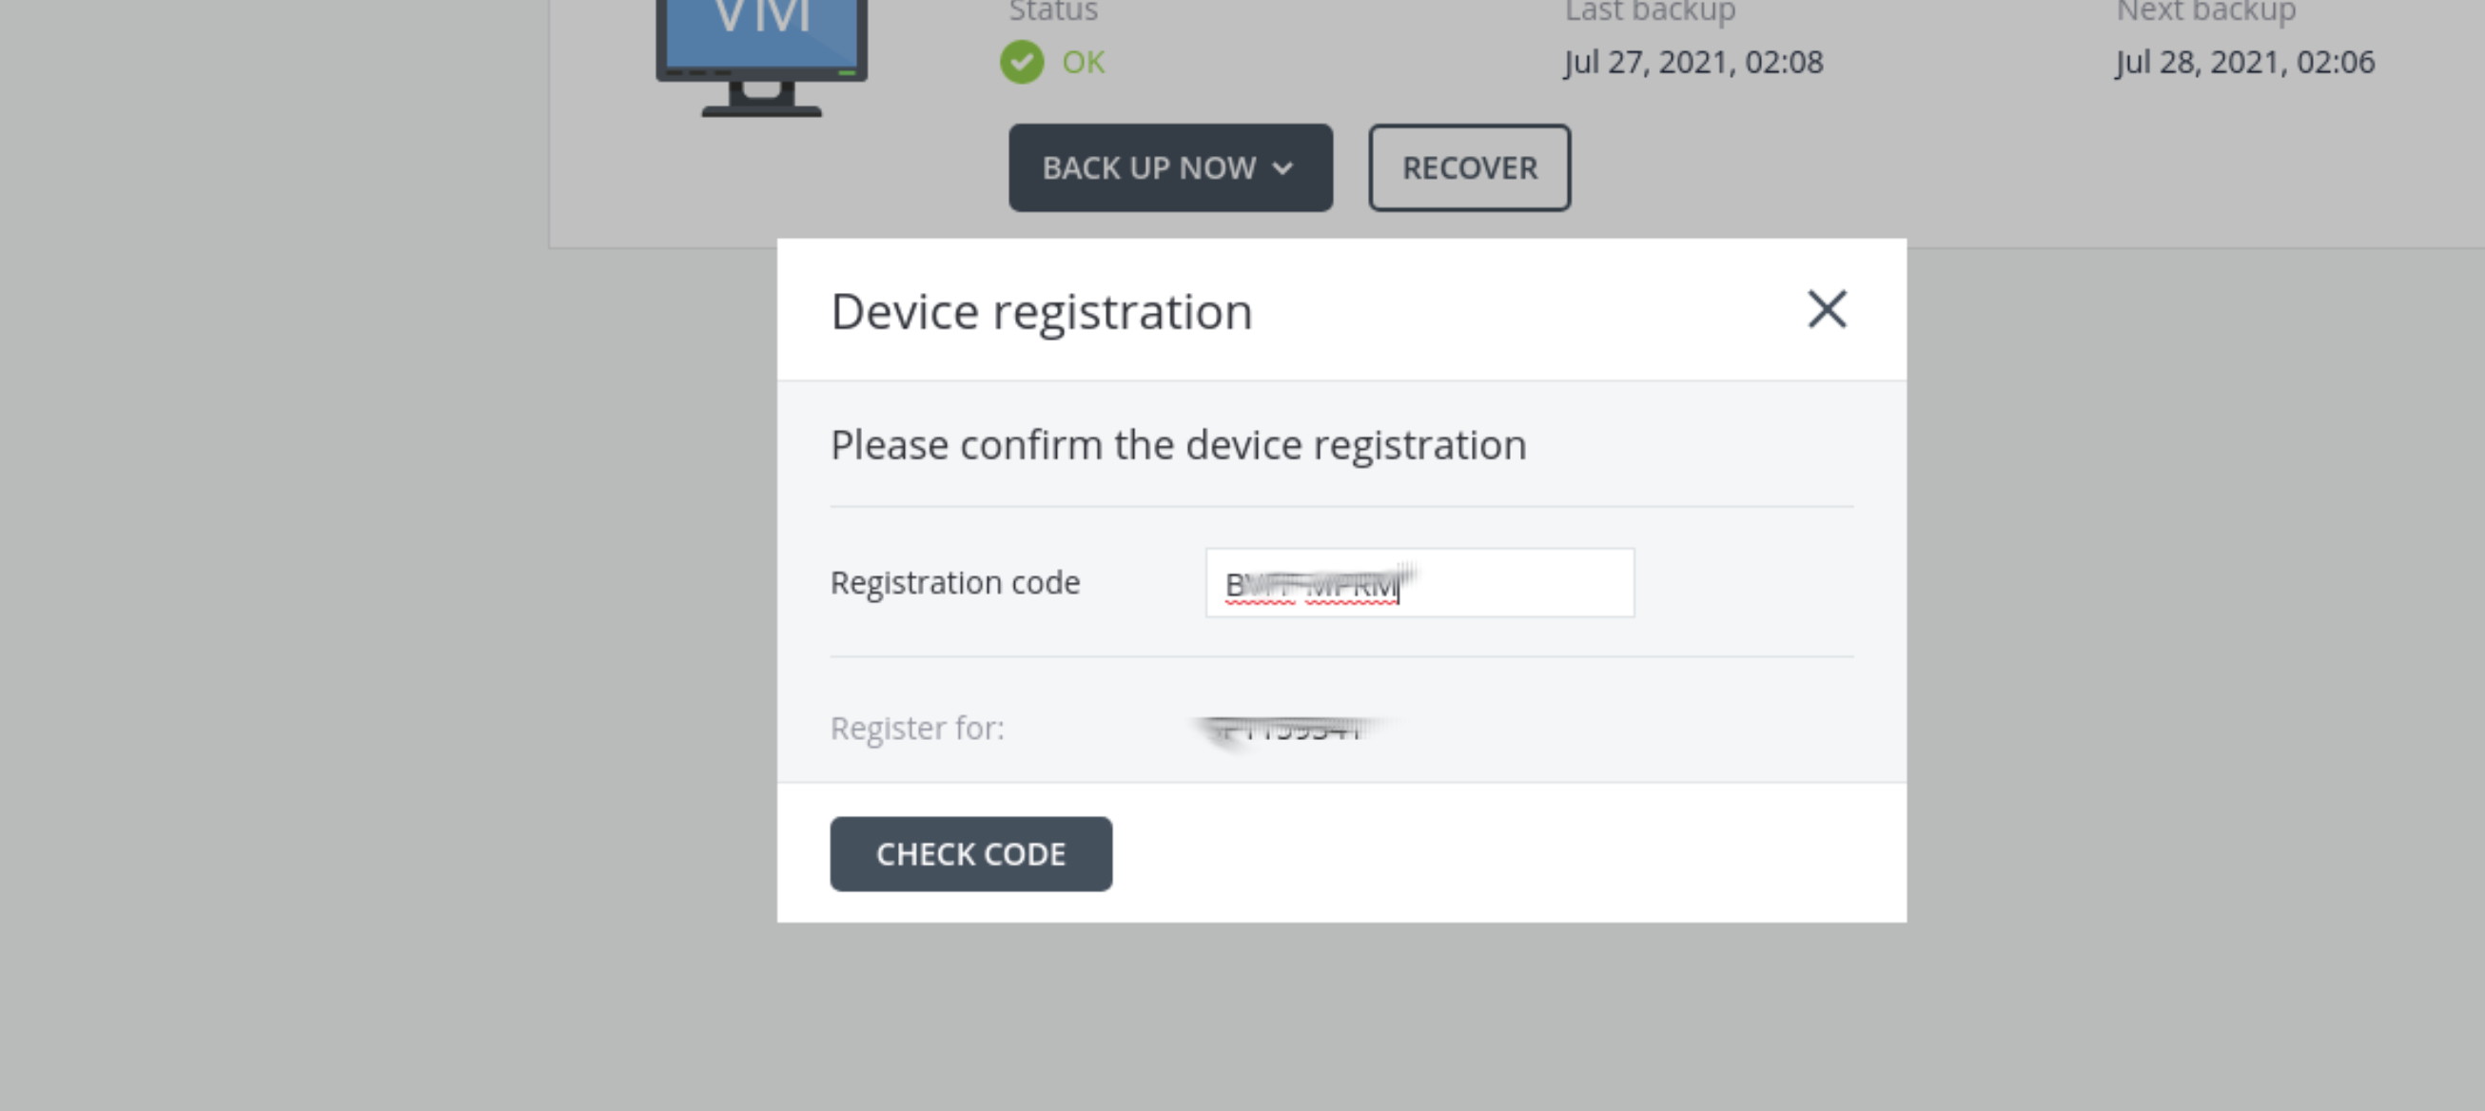Click the green status checkmark icon
Screen dimensions: 2485x1111
(1022, 63)
